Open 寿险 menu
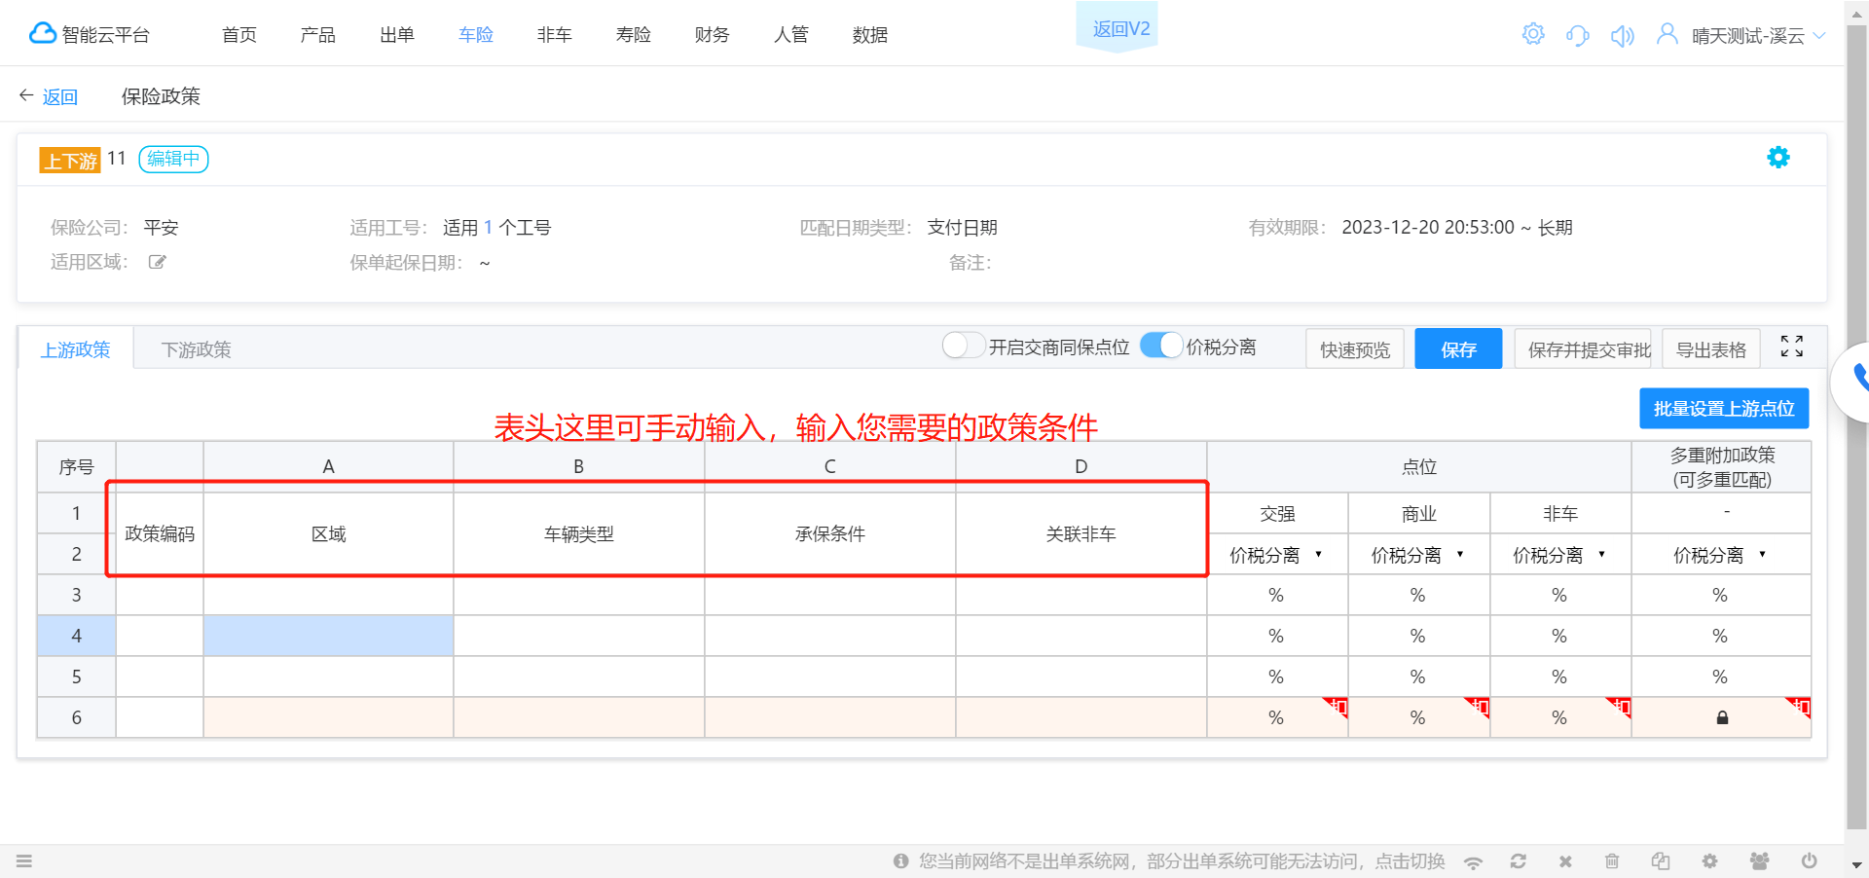This screenshot has height=878, width=1869. click(x=634, y=35)
